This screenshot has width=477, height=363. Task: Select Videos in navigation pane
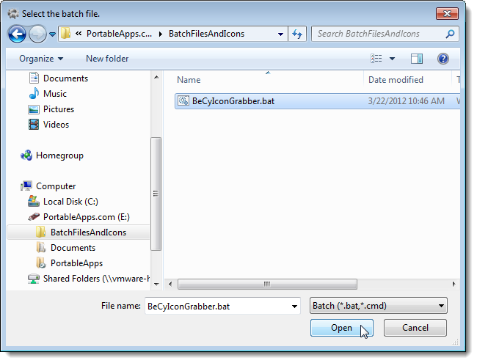(x=48, y=125)
